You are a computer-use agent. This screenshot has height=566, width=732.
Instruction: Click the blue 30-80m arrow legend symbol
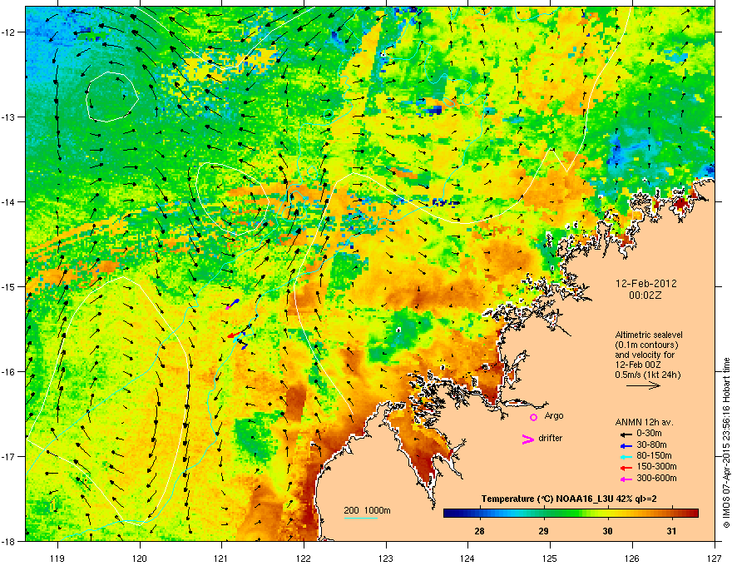coord(626,446)
